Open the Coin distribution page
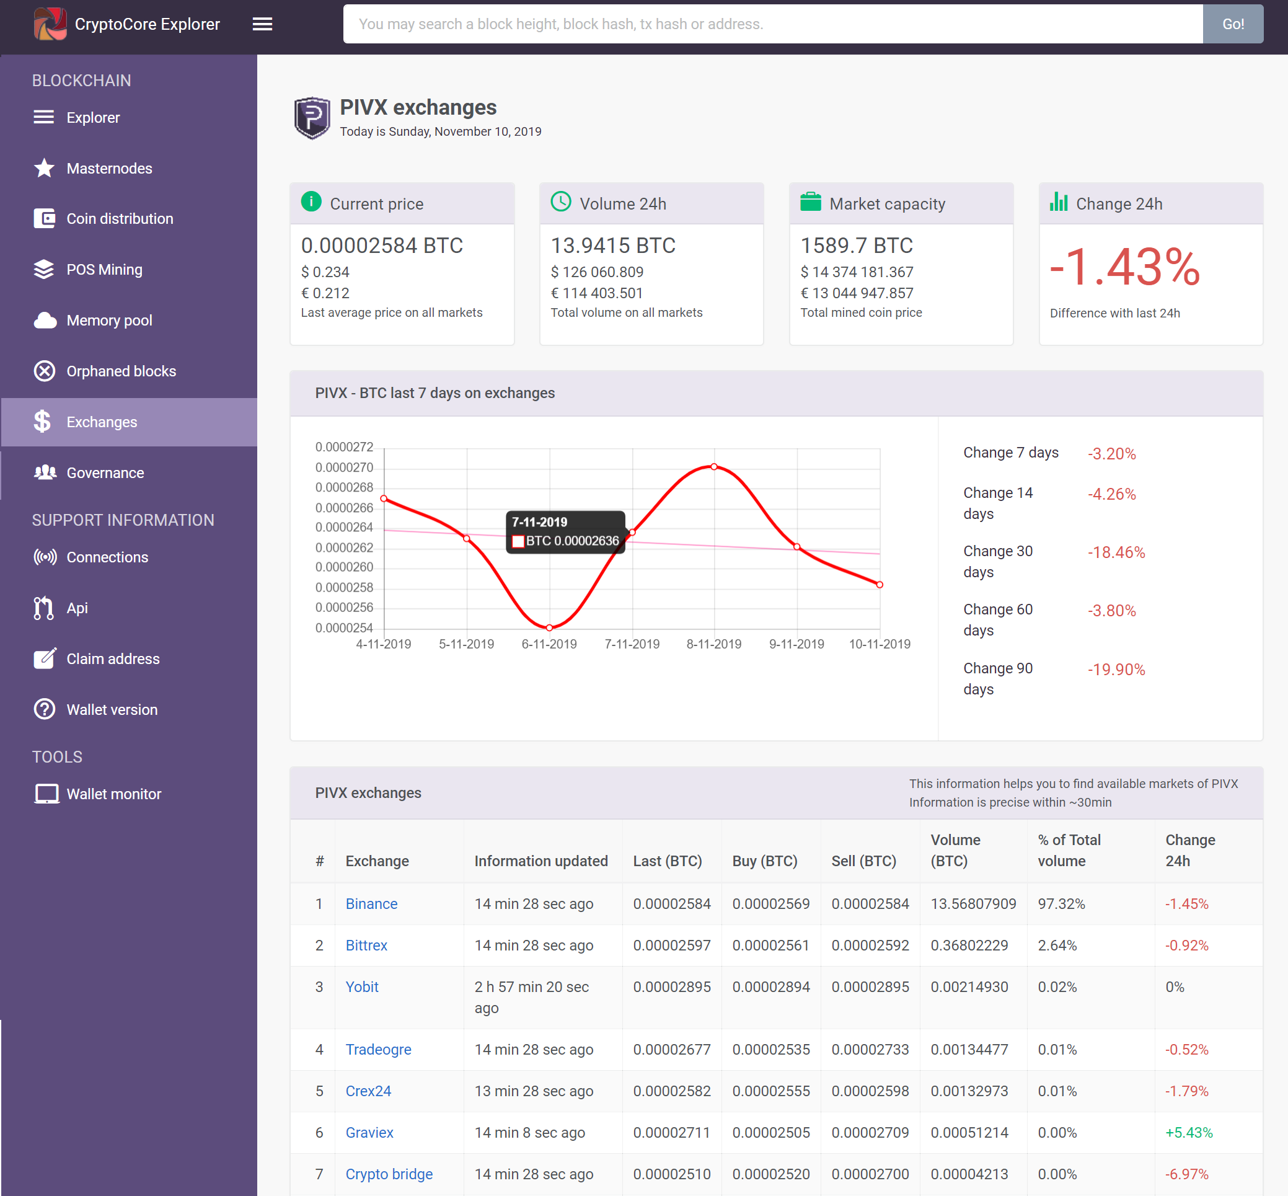1288x1196 pixels. pyautogui.click(x=129, y=219)
